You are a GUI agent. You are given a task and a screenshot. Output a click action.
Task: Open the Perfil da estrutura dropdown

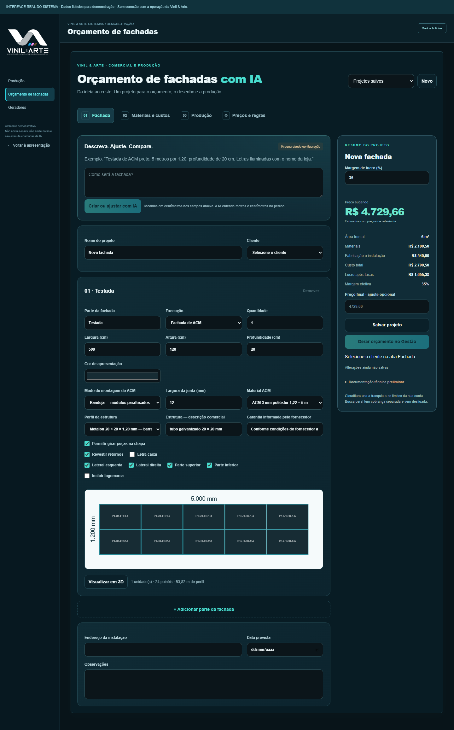123,429
